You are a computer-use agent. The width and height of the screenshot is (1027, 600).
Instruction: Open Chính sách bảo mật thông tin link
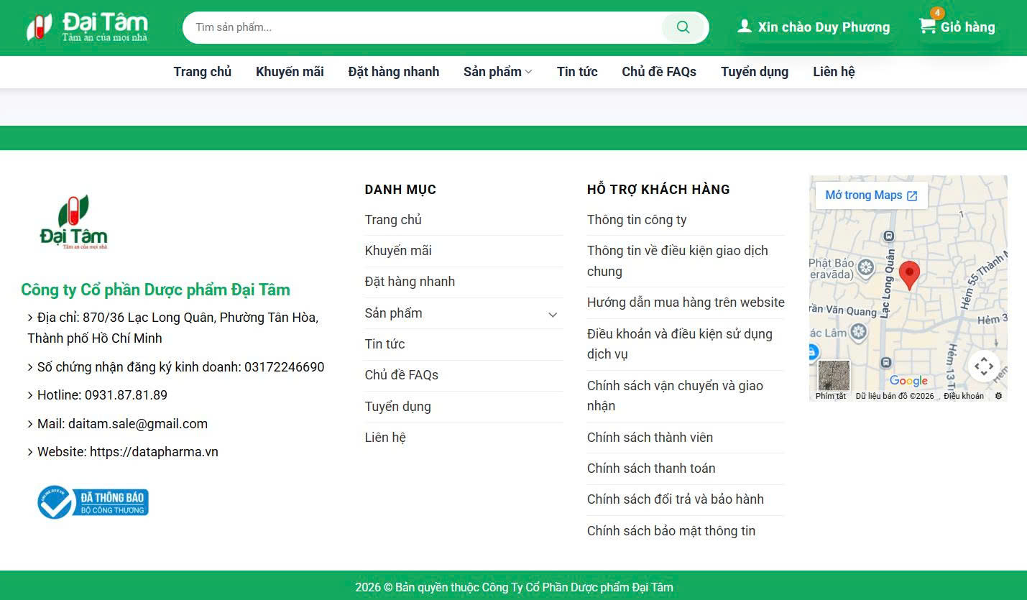click(671, 531)
